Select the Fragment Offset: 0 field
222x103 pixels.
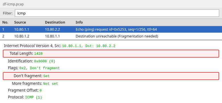click(25, 91)
